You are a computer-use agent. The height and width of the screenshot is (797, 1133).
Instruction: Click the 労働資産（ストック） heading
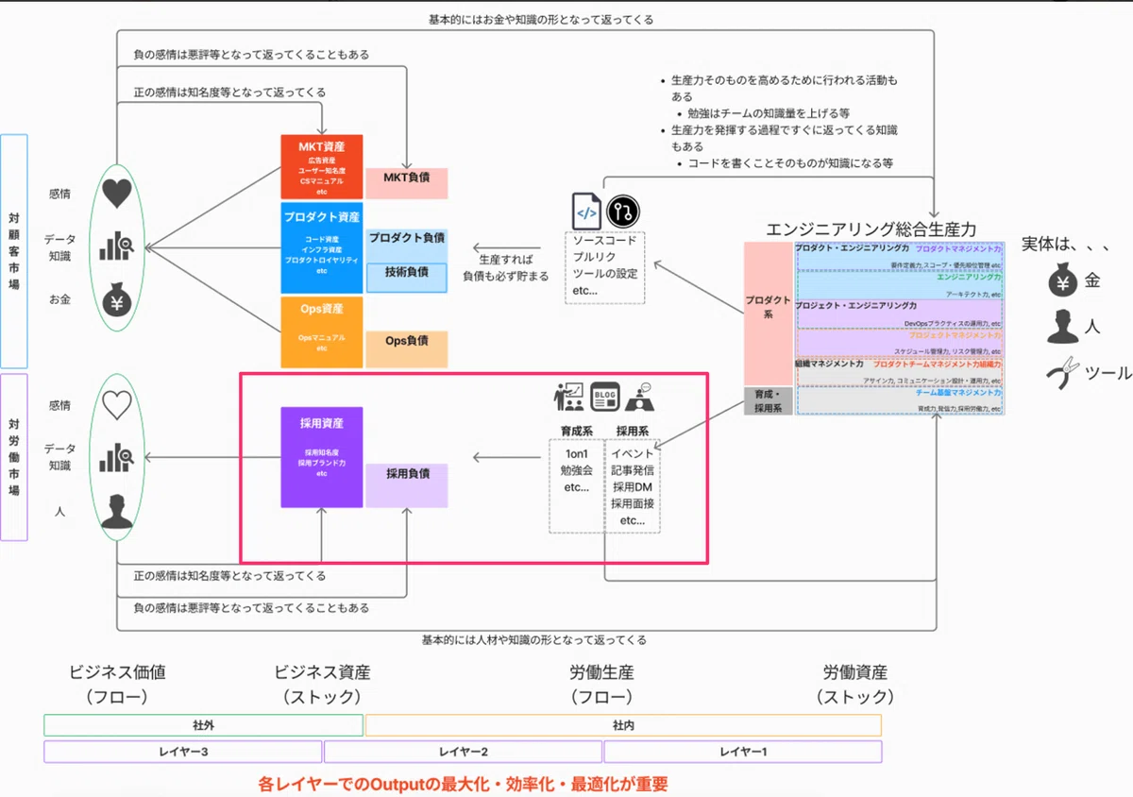click(854, 685)
